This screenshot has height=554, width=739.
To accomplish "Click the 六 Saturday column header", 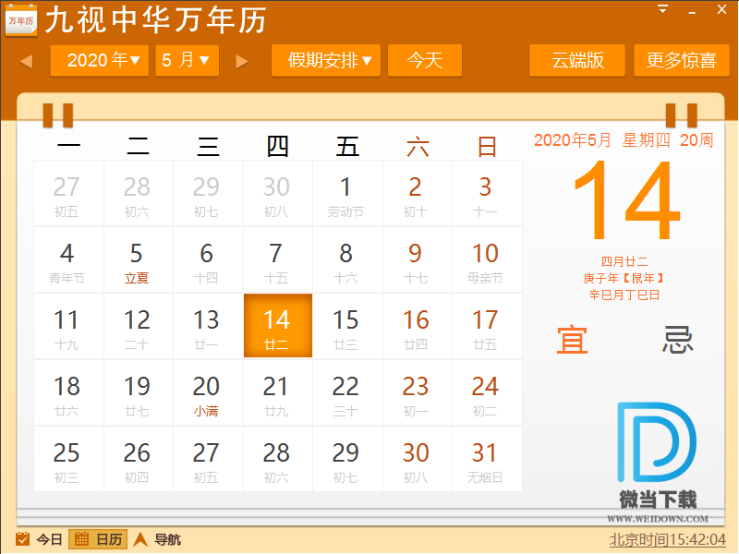I will click(418, 147).
